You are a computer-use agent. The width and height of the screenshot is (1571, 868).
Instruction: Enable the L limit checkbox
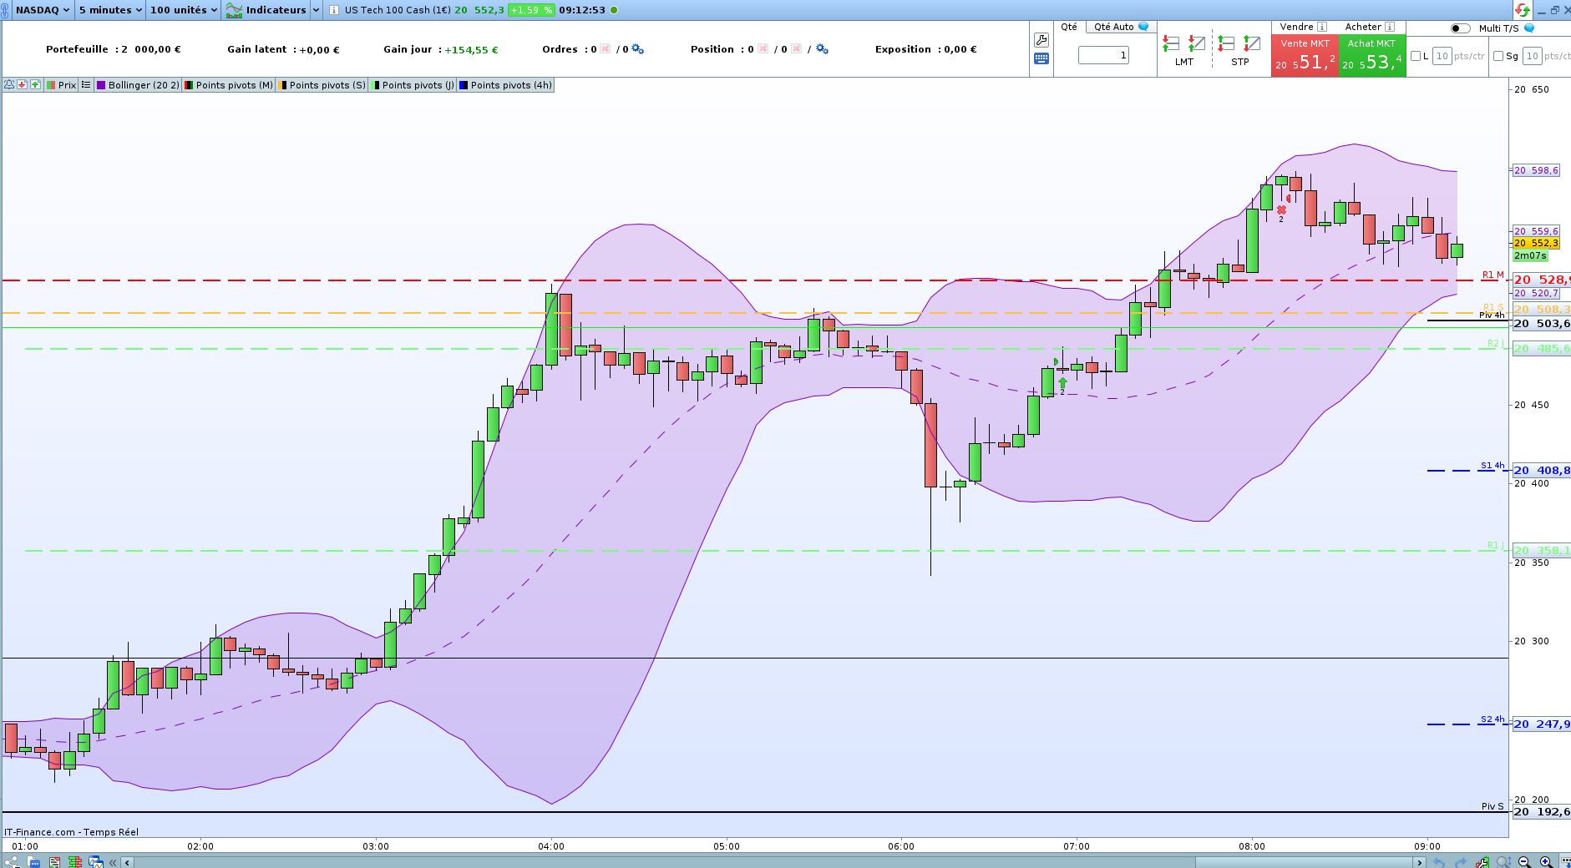click(x=1416, y=56)
